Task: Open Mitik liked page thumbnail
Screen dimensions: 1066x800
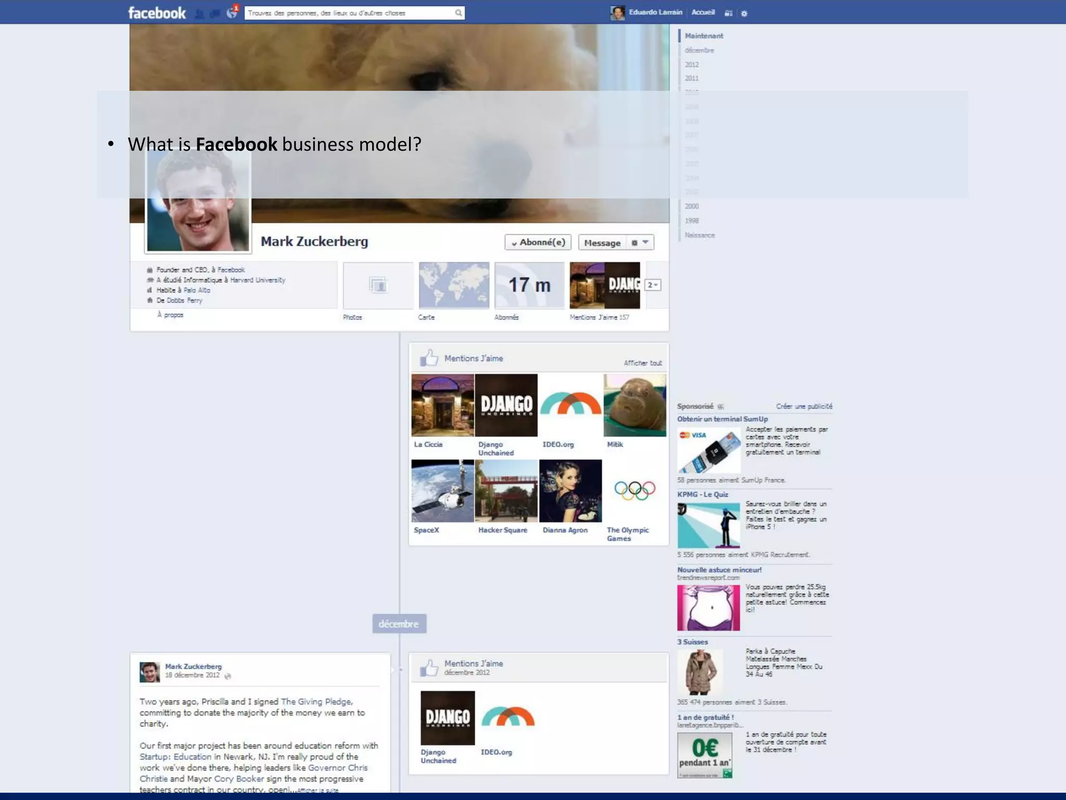Action: pyautogui.click(x=634, y=405)
